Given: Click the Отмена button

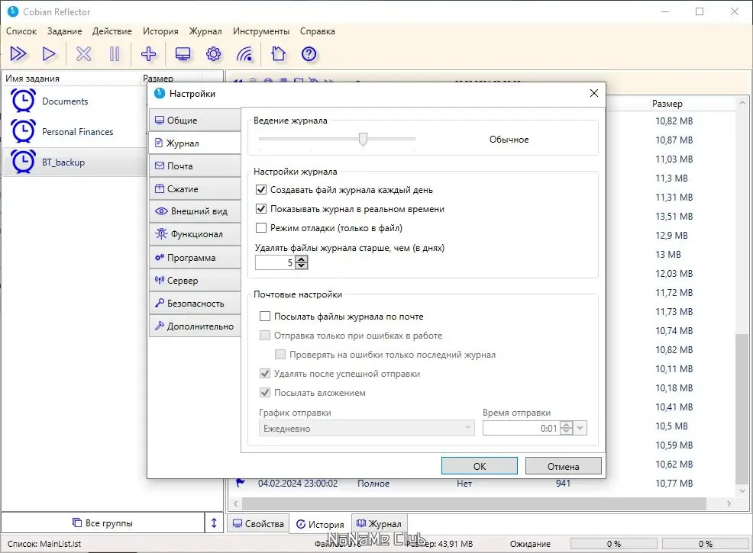Looking at the screenshot, I should click(564, 466).
